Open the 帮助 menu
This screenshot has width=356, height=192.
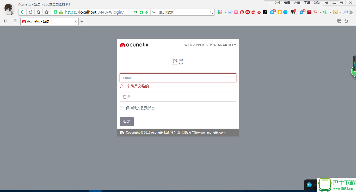point(317,3)
